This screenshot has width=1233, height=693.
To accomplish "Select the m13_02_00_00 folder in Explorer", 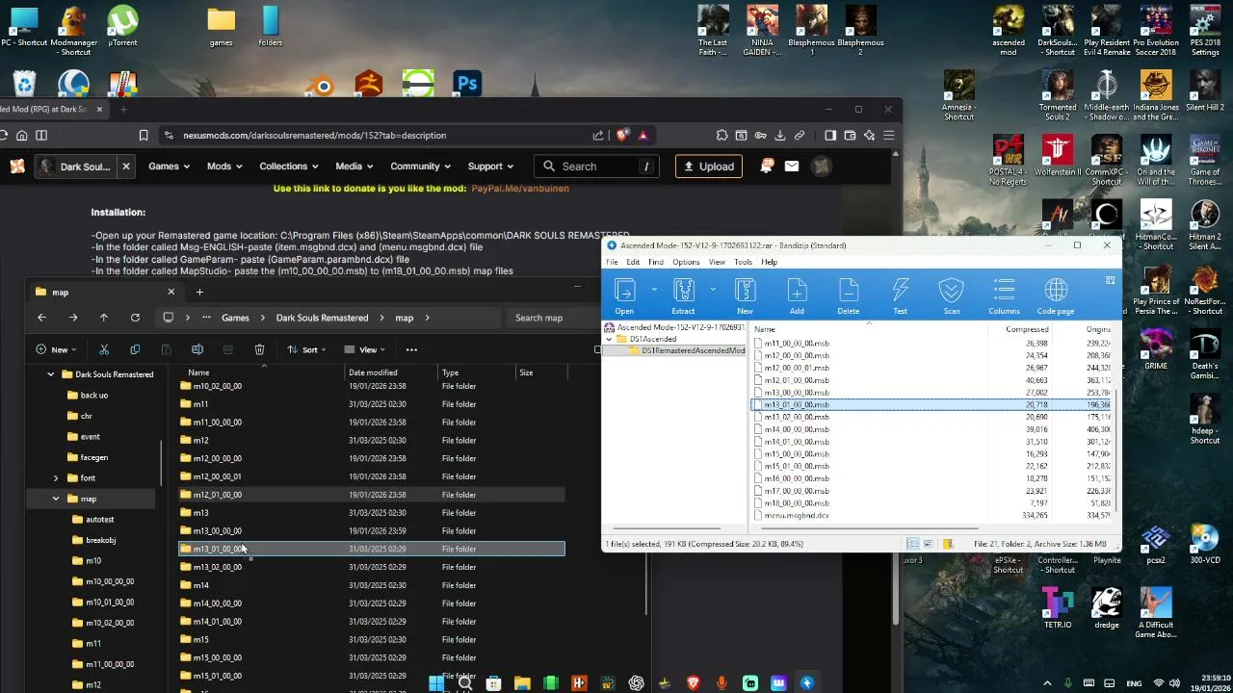I will pos(372,567).
